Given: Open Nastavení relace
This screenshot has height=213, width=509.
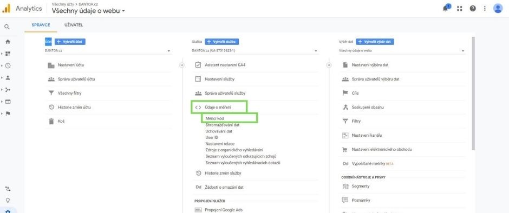Looking at the screenshot, I should pos(220,144).
